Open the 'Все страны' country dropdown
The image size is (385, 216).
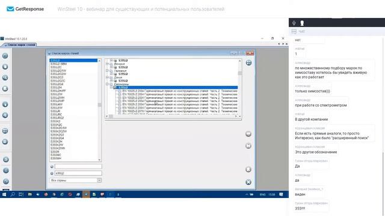76,180
